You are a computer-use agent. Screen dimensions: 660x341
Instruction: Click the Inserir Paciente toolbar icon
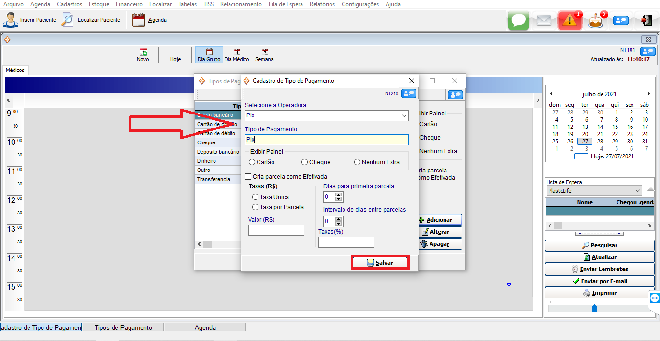click(11, 20)
